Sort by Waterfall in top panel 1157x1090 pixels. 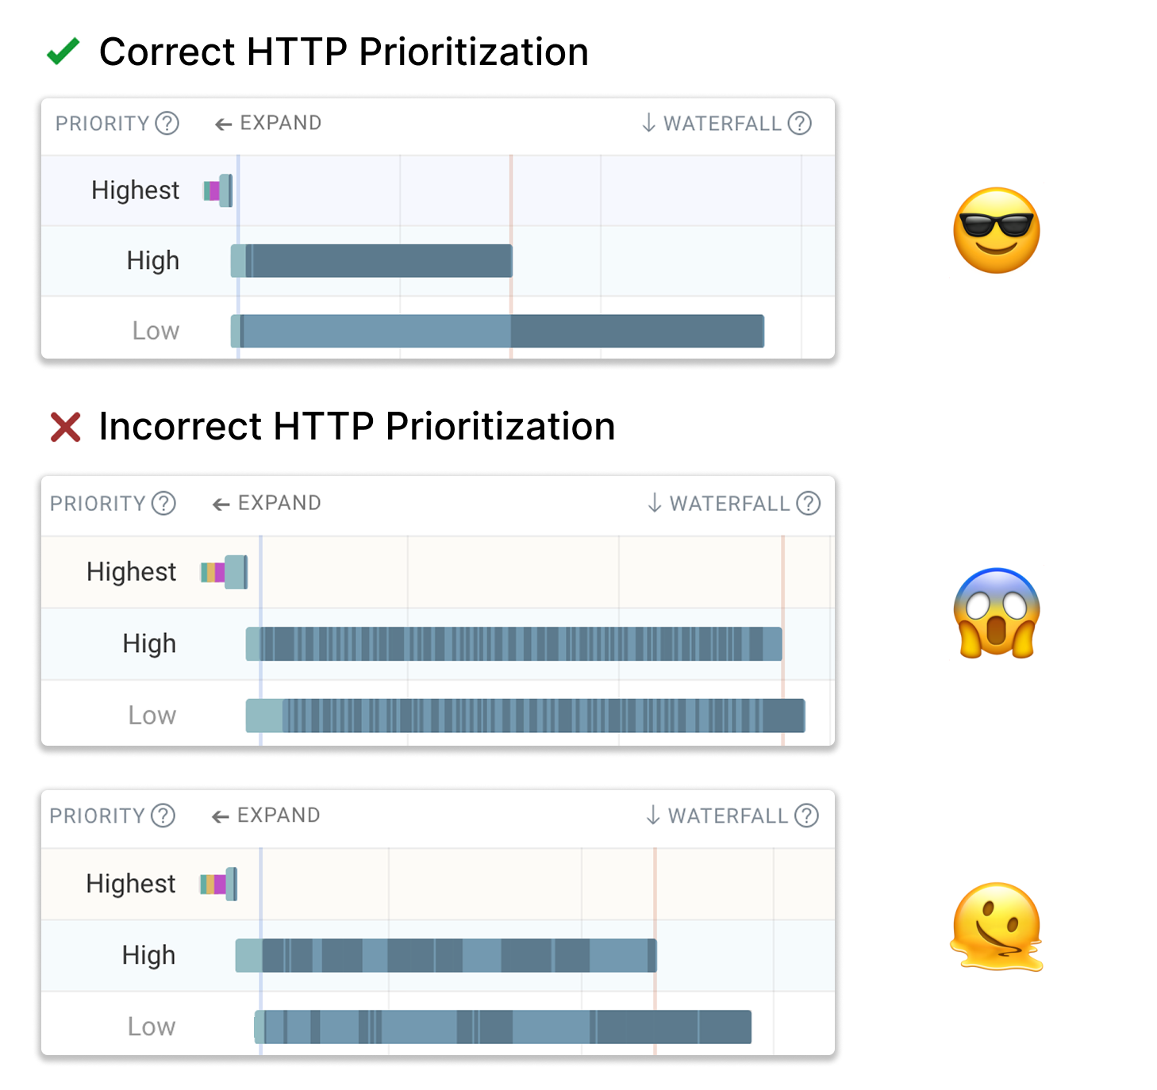(x=712, y=124)
